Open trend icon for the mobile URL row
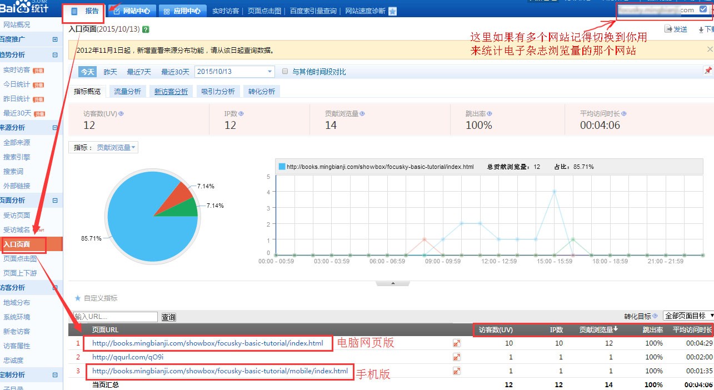Image resolution: width=714 pixels, height=390 pixels. pos(457,371)
